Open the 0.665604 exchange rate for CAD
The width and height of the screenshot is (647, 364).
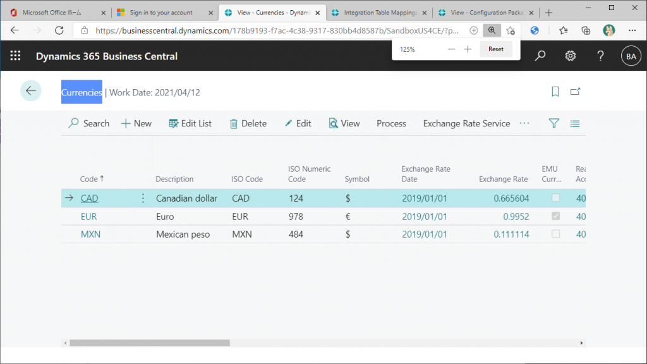click(x=511, y=198)
